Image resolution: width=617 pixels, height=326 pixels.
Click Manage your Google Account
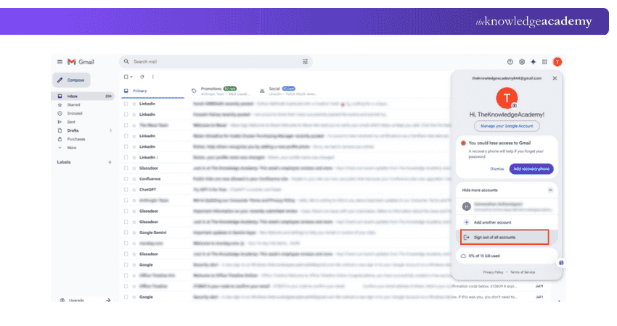point(507,126)
